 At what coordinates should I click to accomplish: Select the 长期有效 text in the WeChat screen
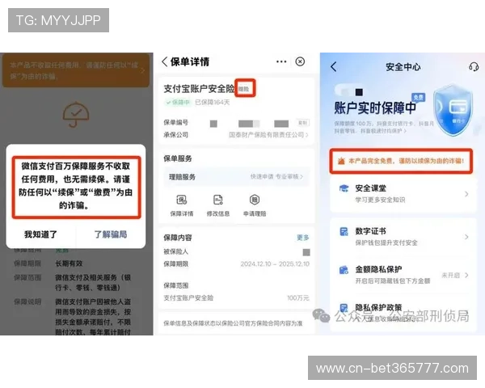69,264
